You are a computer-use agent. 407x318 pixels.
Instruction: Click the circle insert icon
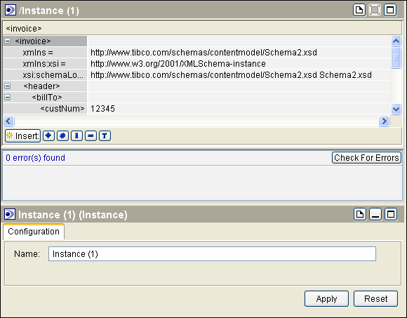tap(62, 135)
